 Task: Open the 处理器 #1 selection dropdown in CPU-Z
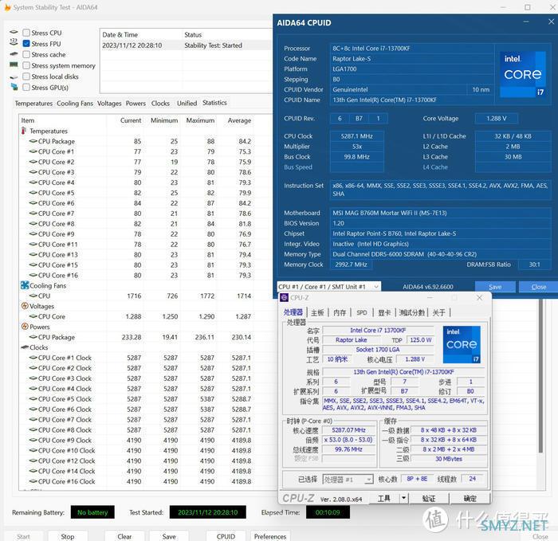tap(348, 480)
